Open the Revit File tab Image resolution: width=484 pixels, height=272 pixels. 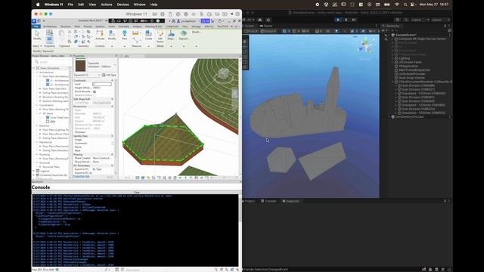[36, 27]
